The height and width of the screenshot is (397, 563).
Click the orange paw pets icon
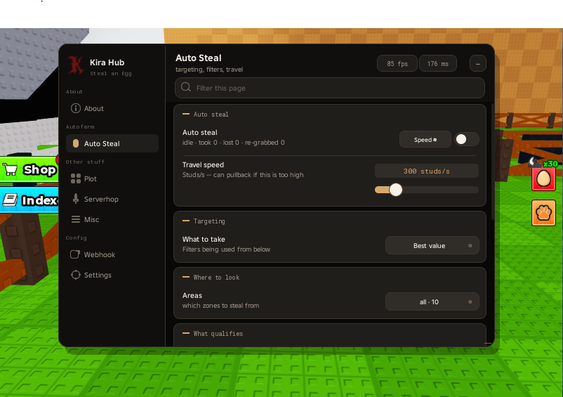tap(543, 213)
